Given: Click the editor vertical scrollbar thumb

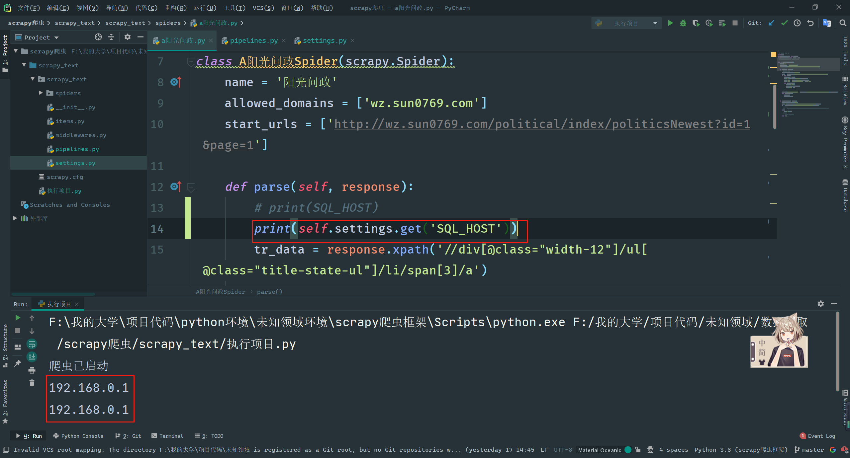Looking at the screenshot, I should coord(775,106).
